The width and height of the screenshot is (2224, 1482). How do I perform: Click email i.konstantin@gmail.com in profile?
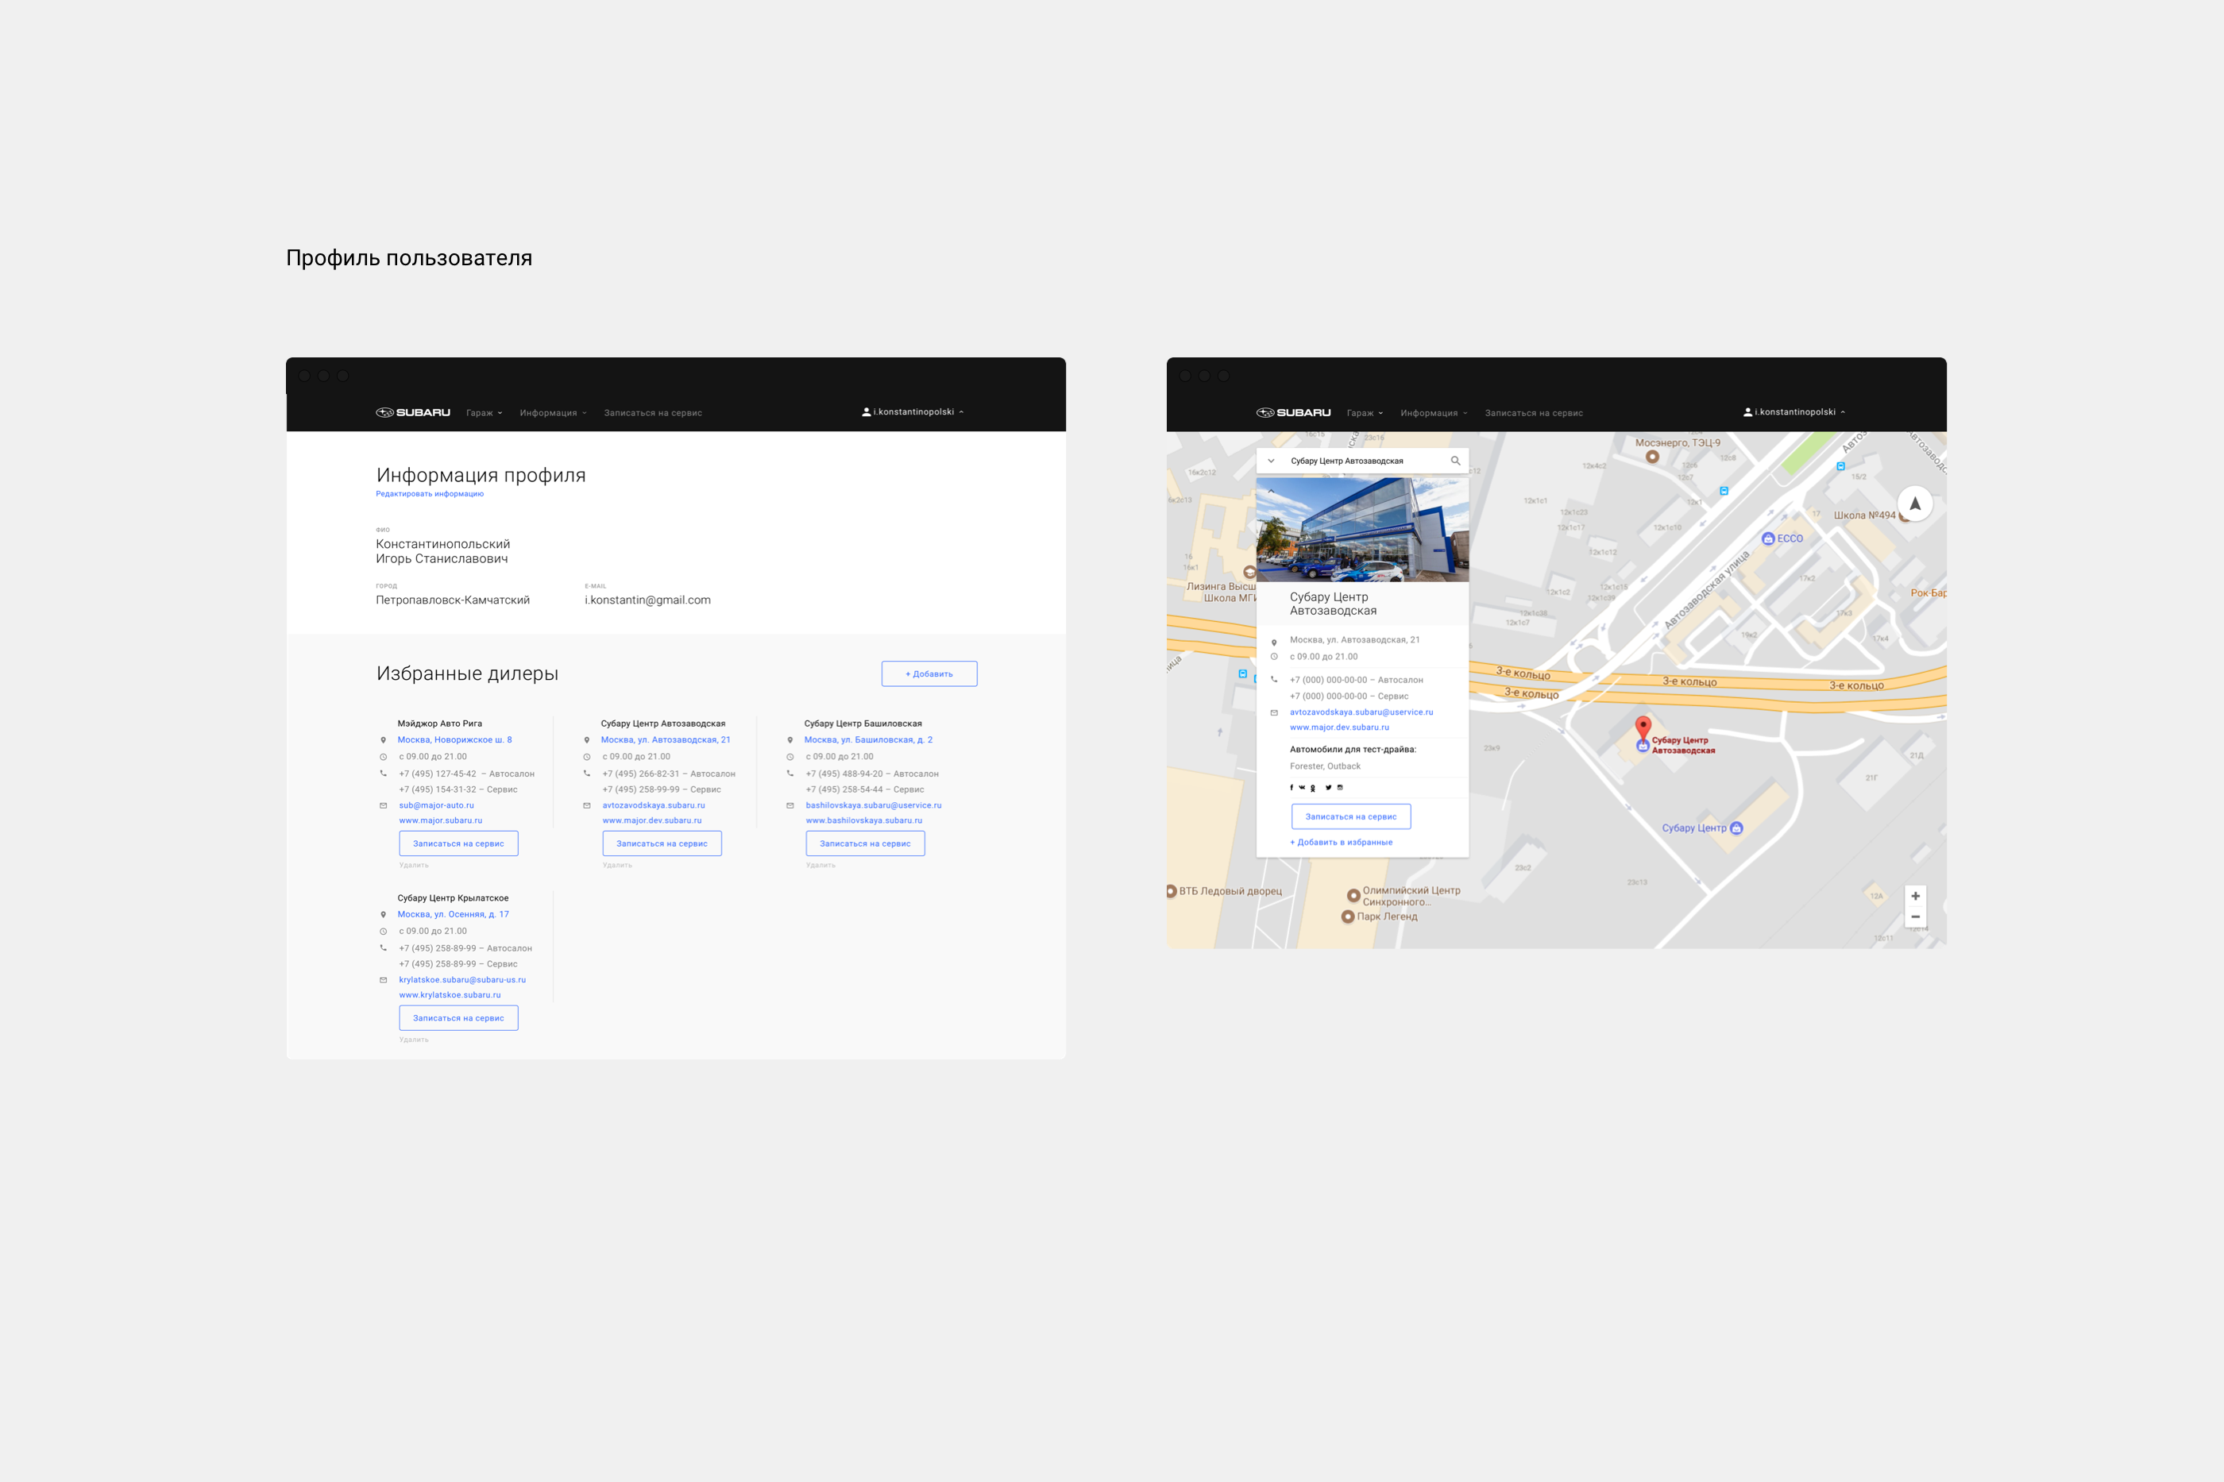pyautogui.click(x=647, y=600)
